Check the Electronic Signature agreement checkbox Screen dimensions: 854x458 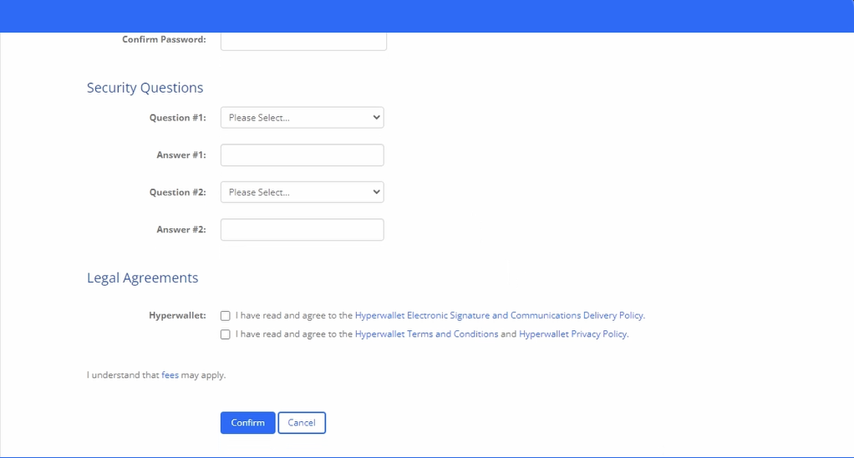click(x=226, y=316)
